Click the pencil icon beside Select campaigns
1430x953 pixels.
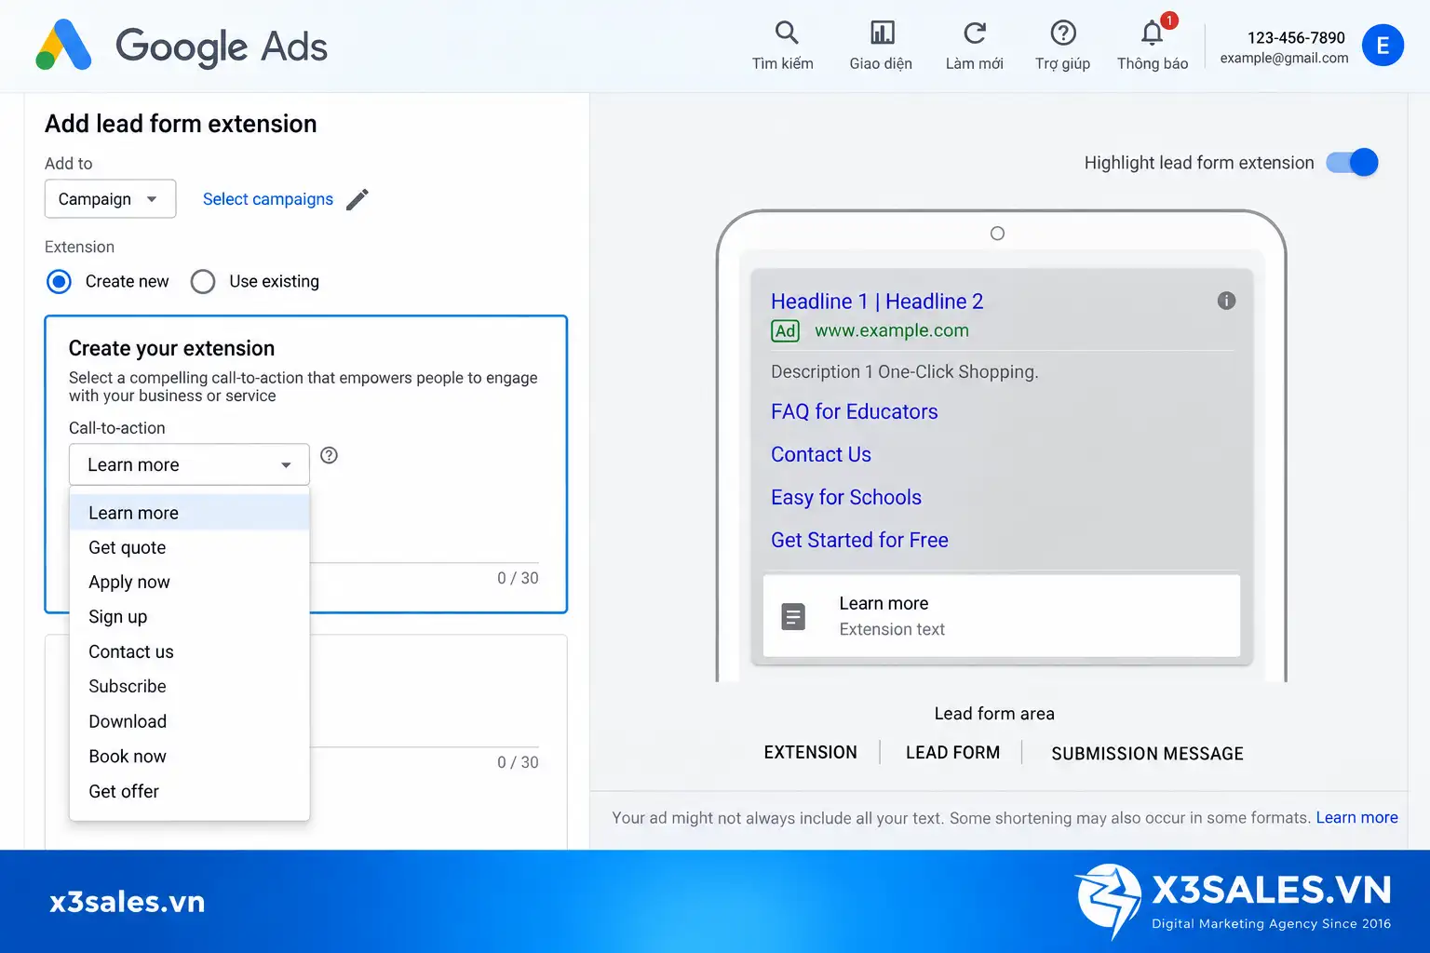[357, 199]
